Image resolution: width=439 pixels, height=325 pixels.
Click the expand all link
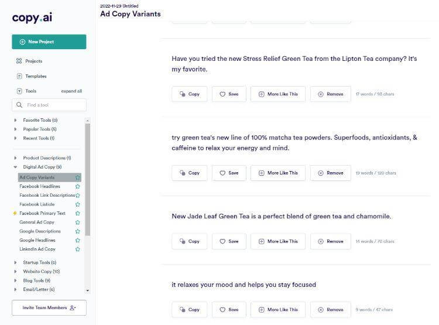pos(71,91)
